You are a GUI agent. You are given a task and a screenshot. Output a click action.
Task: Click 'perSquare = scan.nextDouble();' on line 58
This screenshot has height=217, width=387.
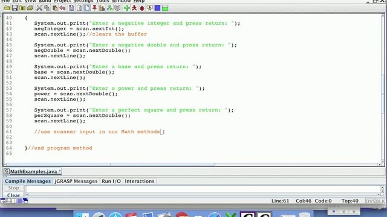[82, 115]
